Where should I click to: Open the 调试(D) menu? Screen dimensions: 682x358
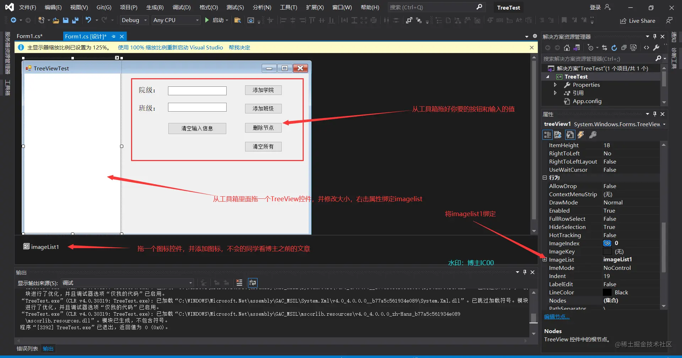pos(182,7)
